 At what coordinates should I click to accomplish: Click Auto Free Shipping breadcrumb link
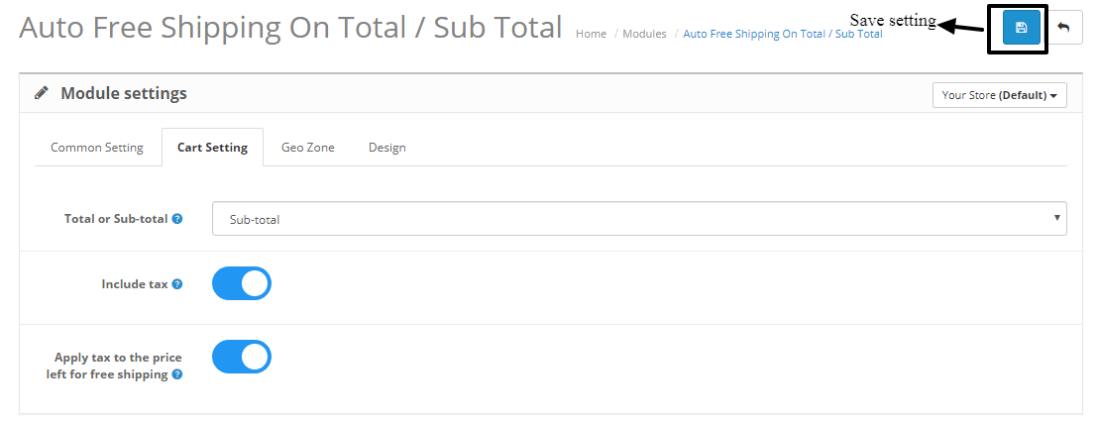coord(783,34)
